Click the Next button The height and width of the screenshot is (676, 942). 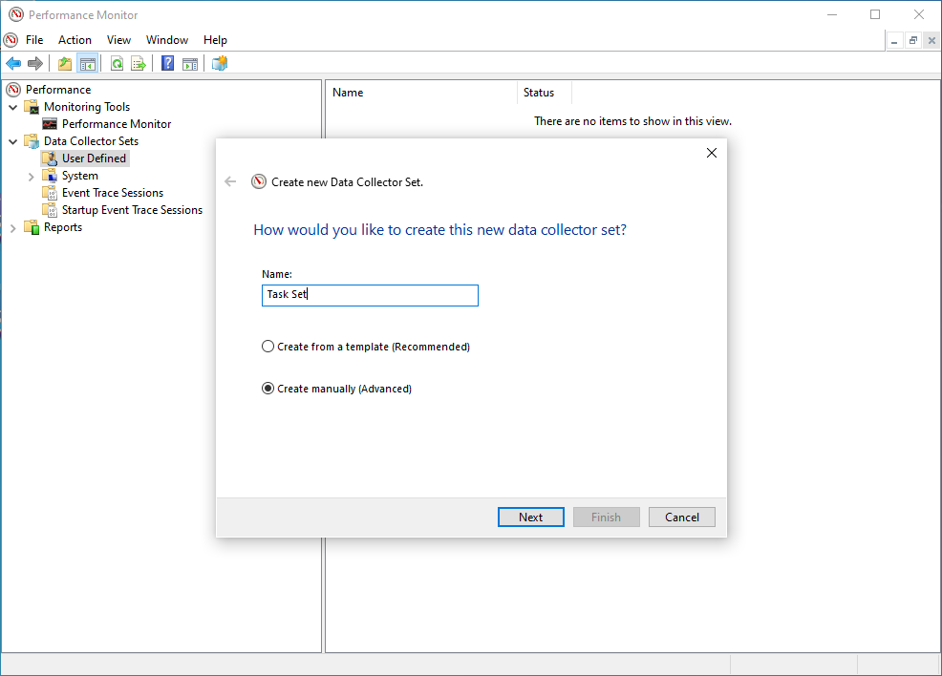coord(530,517)
